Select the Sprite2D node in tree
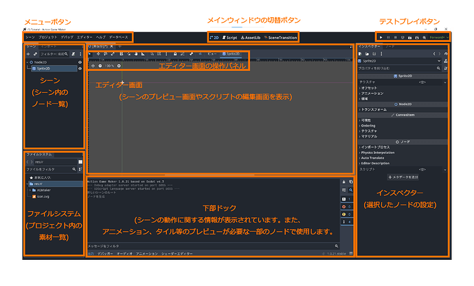This screenshot has height=286, width=474. (54, 69)
